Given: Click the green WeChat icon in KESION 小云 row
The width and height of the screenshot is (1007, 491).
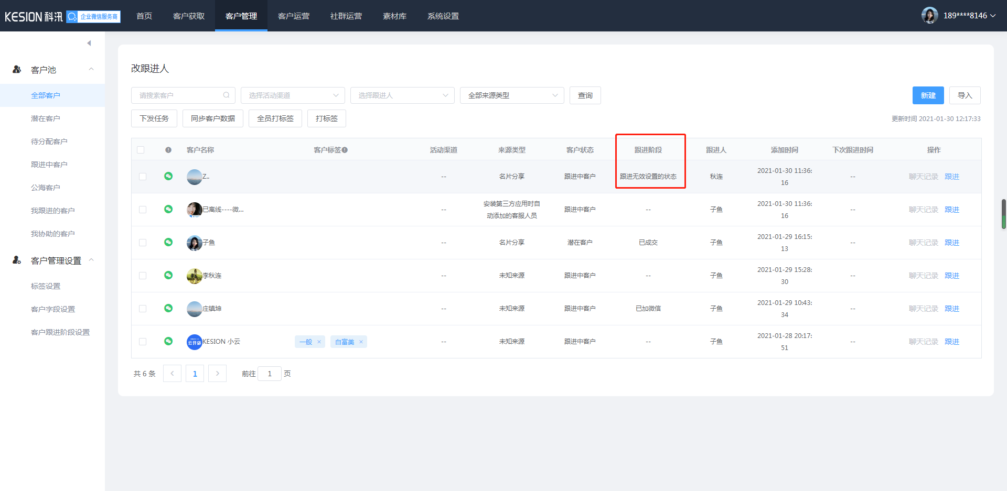Looking at the screenshot, I should tap(168, 341).
